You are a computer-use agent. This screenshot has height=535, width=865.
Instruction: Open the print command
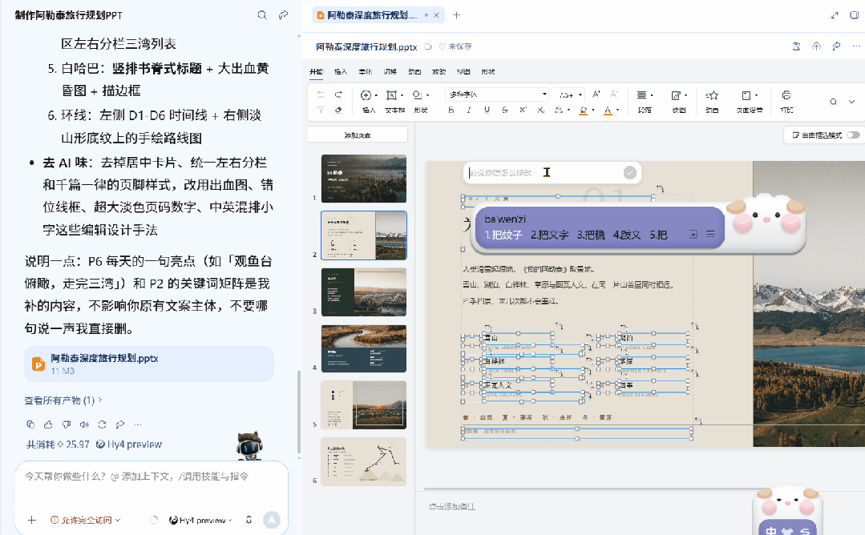(786, 100)
